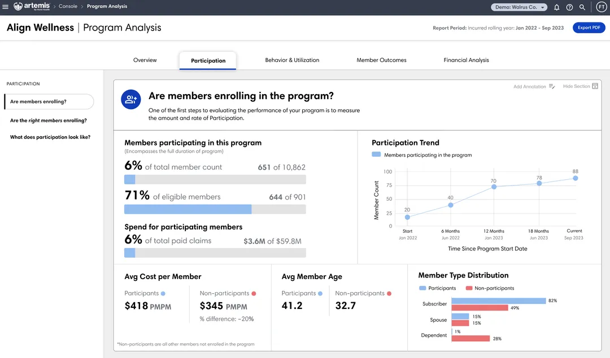
Task: Open the FT user avatar
Action: coord(601,7)
